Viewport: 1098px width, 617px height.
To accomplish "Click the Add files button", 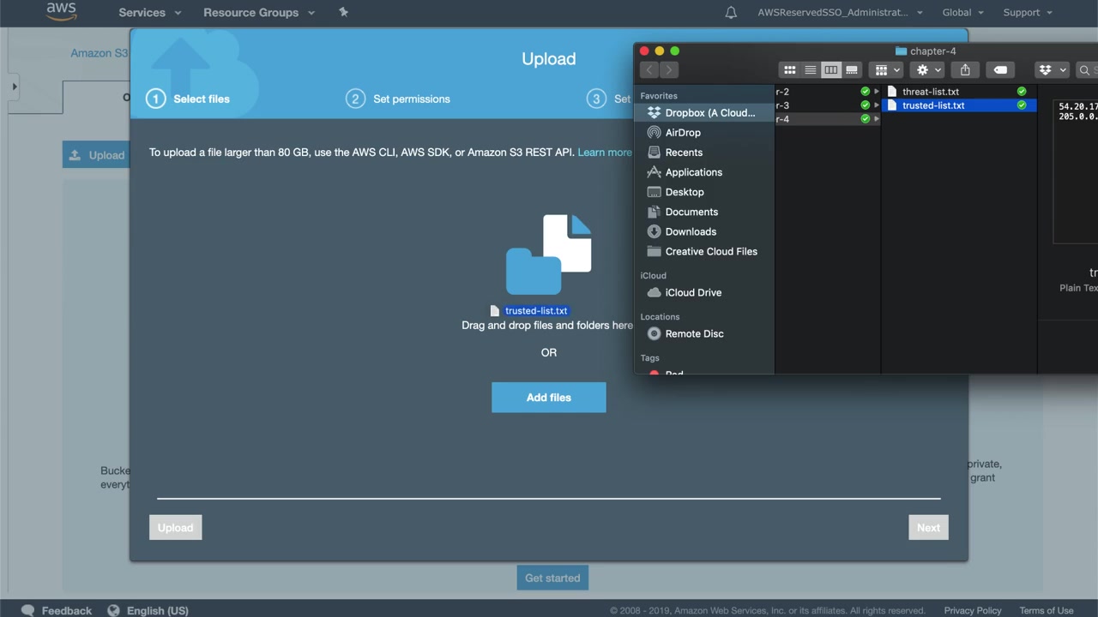I will pyautogui.click(x=549, y=398).
